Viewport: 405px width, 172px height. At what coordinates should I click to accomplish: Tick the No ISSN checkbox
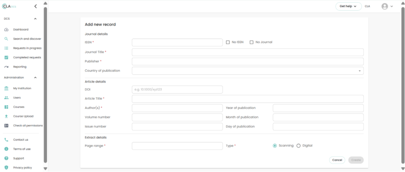pos(228,42)
